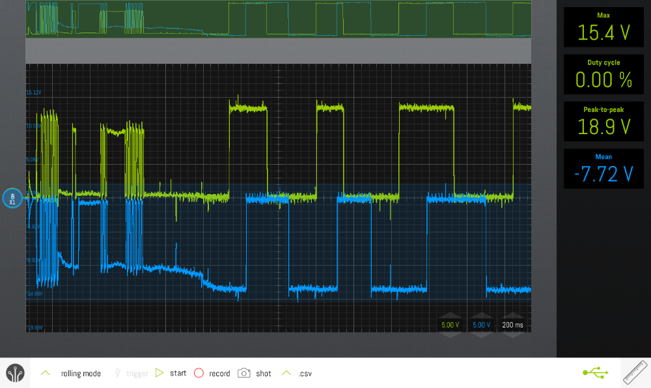Select the channel B probe indicator
The image size is (651, 388).
click(12, 199)
